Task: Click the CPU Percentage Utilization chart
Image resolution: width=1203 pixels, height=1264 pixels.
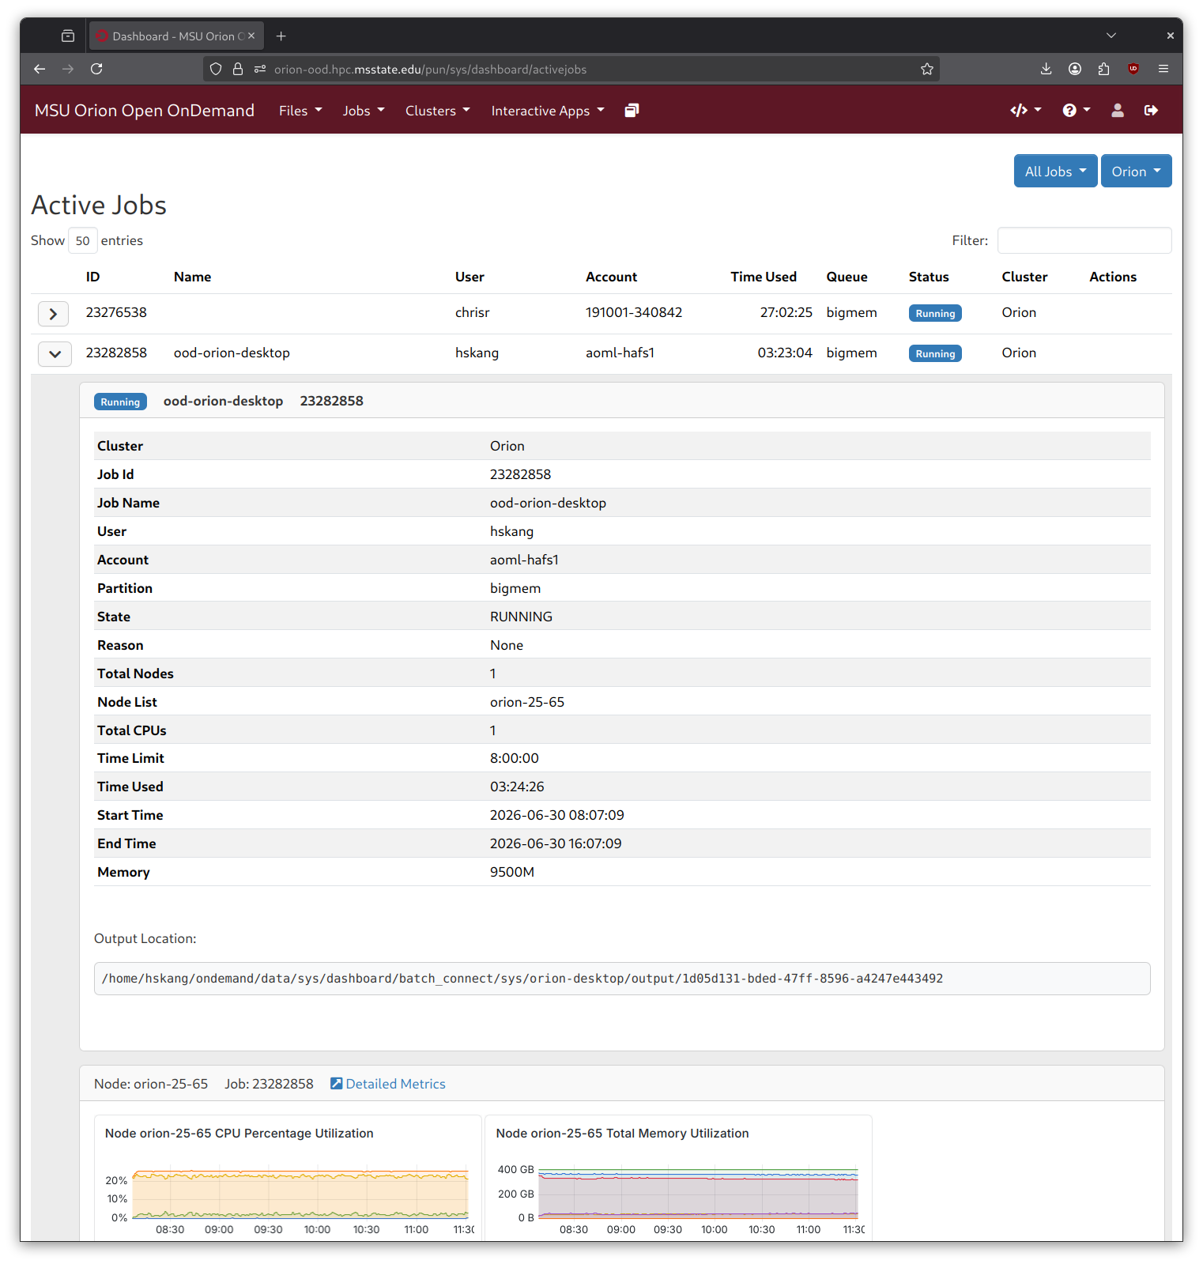Action: point(288,1178)
